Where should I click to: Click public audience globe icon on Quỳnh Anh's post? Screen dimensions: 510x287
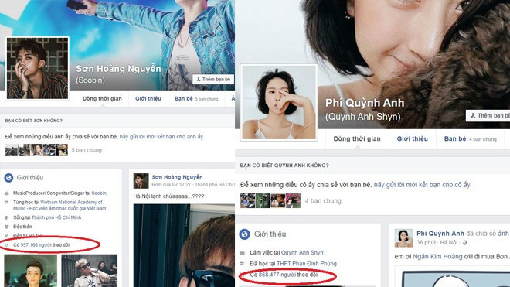point(465,243)
